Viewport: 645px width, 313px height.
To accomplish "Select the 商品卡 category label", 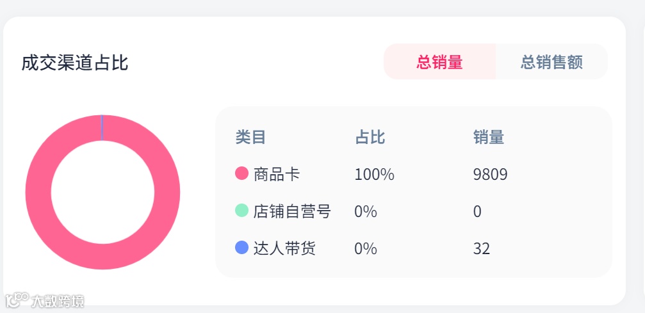I will coord(277,174).
